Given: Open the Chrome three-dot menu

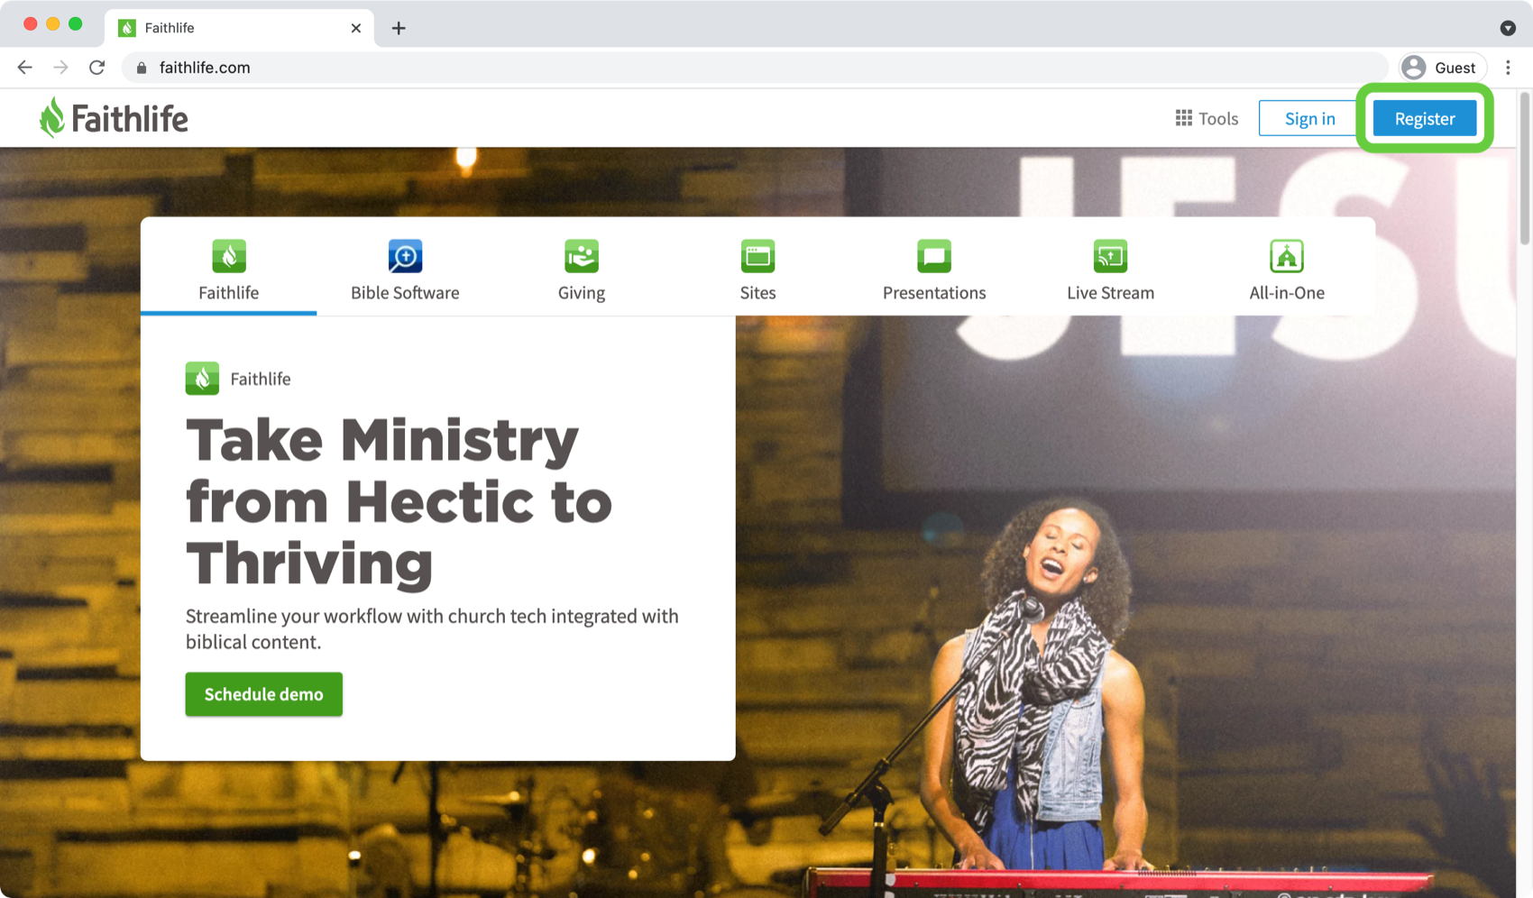Looking at the screenshot, I should pos(1508,68).
